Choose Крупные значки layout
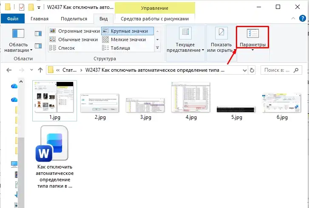The width and height of the screenshot is (309, 208). click(x=128, y=31)
